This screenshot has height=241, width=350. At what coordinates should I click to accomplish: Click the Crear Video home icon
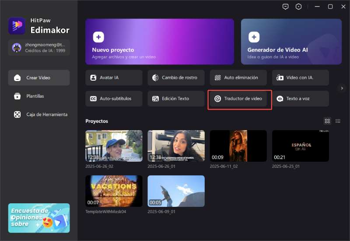click(17, 78)
